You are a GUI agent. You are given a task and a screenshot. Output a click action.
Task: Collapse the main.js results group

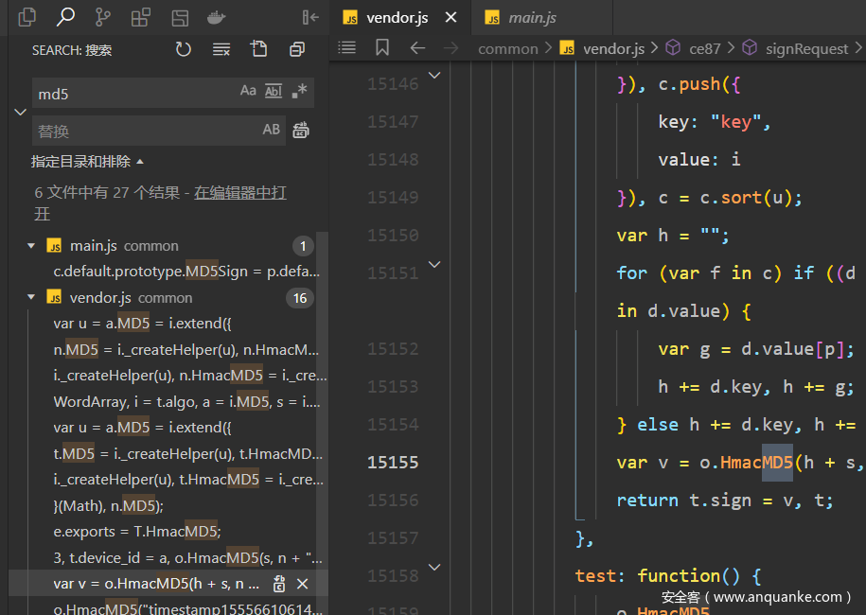[x=31, y=246]
